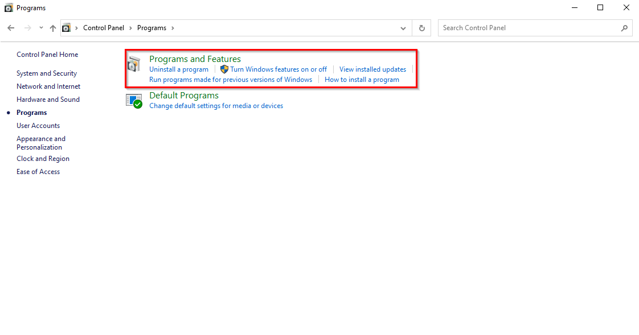Open Control Panel Home
Viewport: 639px width, 335px height.
click(47, 55)
